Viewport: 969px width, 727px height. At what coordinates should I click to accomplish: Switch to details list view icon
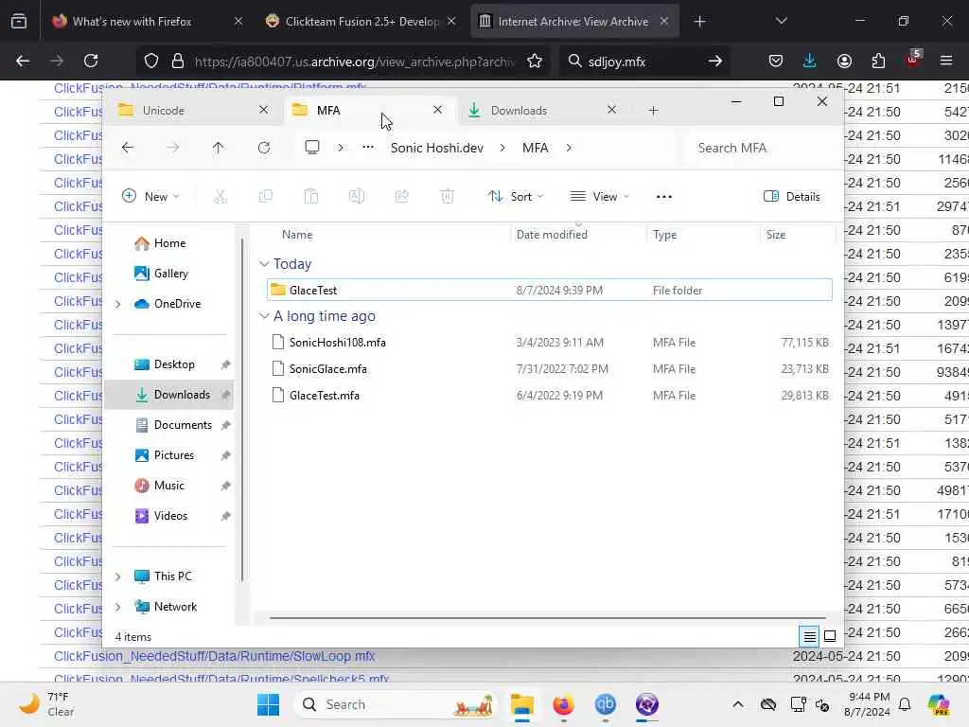click(x=810, y=635)
